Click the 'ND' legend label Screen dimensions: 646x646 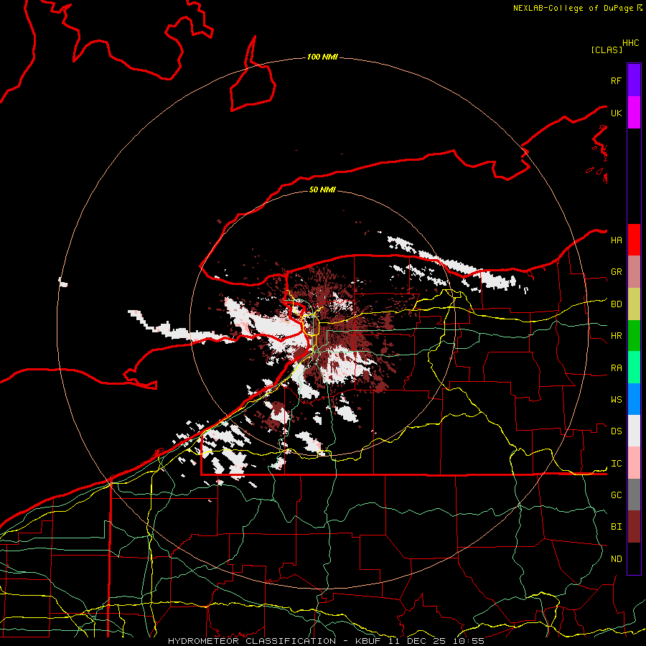pyautogui.click(x=616, y=559)
